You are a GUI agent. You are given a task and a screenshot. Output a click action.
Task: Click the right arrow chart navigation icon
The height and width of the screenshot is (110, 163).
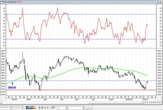[160, 102]
